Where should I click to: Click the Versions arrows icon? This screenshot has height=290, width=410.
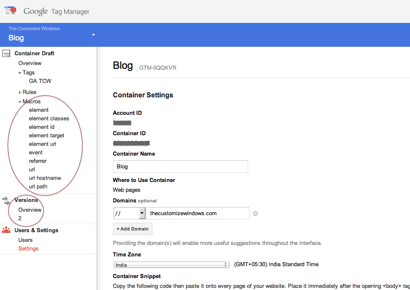(x=6, y=201)
